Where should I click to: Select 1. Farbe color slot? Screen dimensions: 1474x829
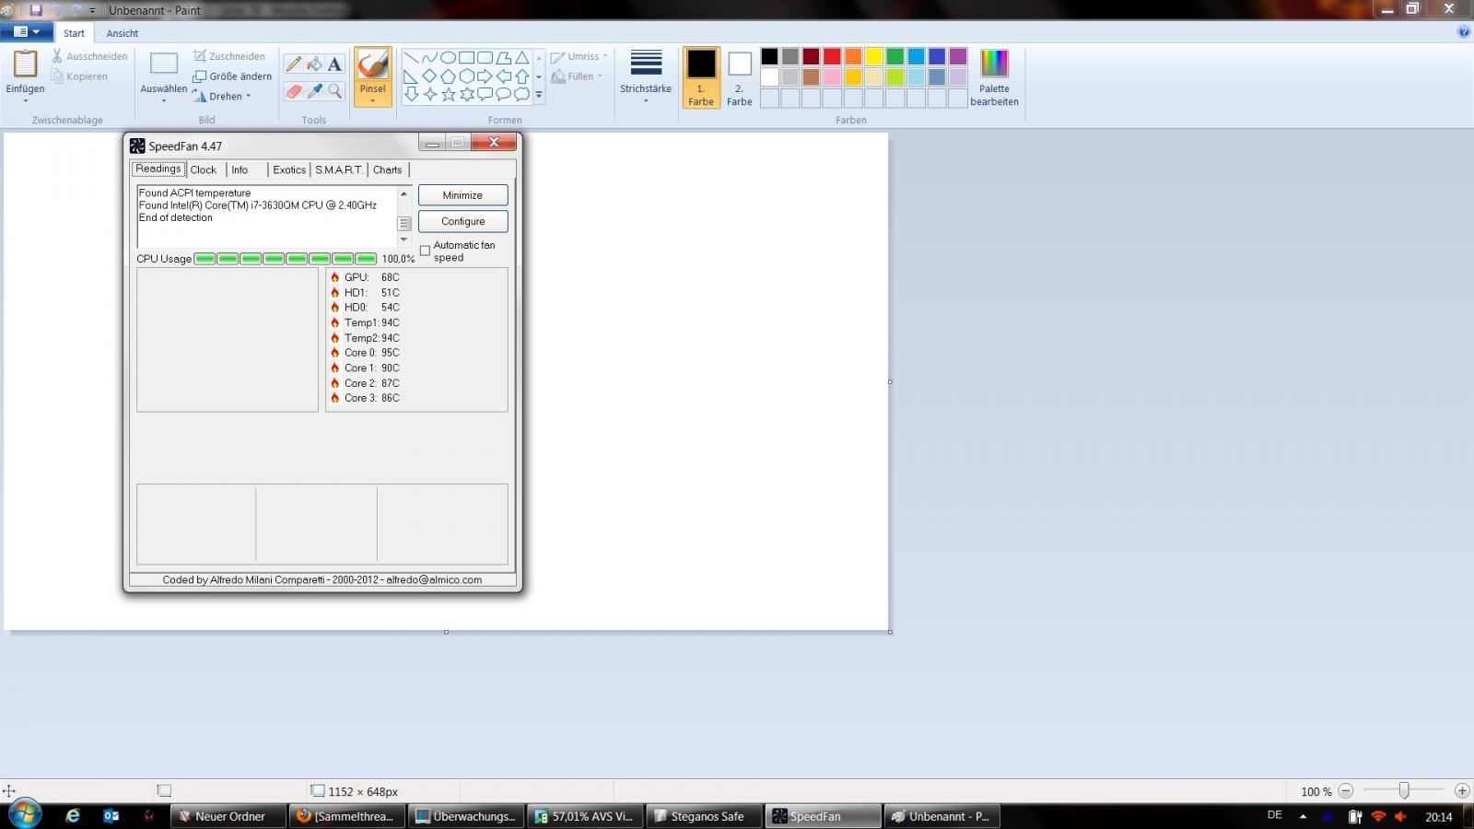point(701,77)
